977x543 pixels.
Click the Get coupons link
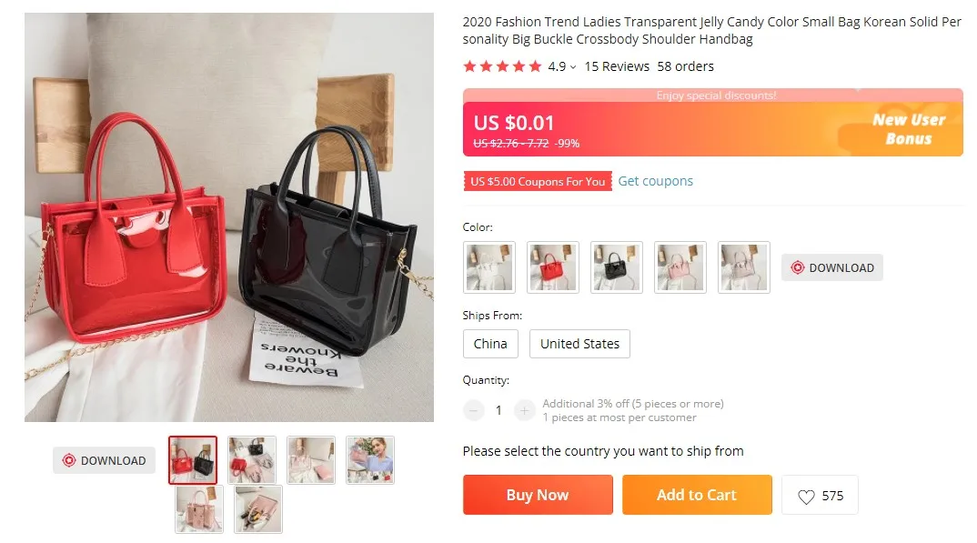coord(656,181)
